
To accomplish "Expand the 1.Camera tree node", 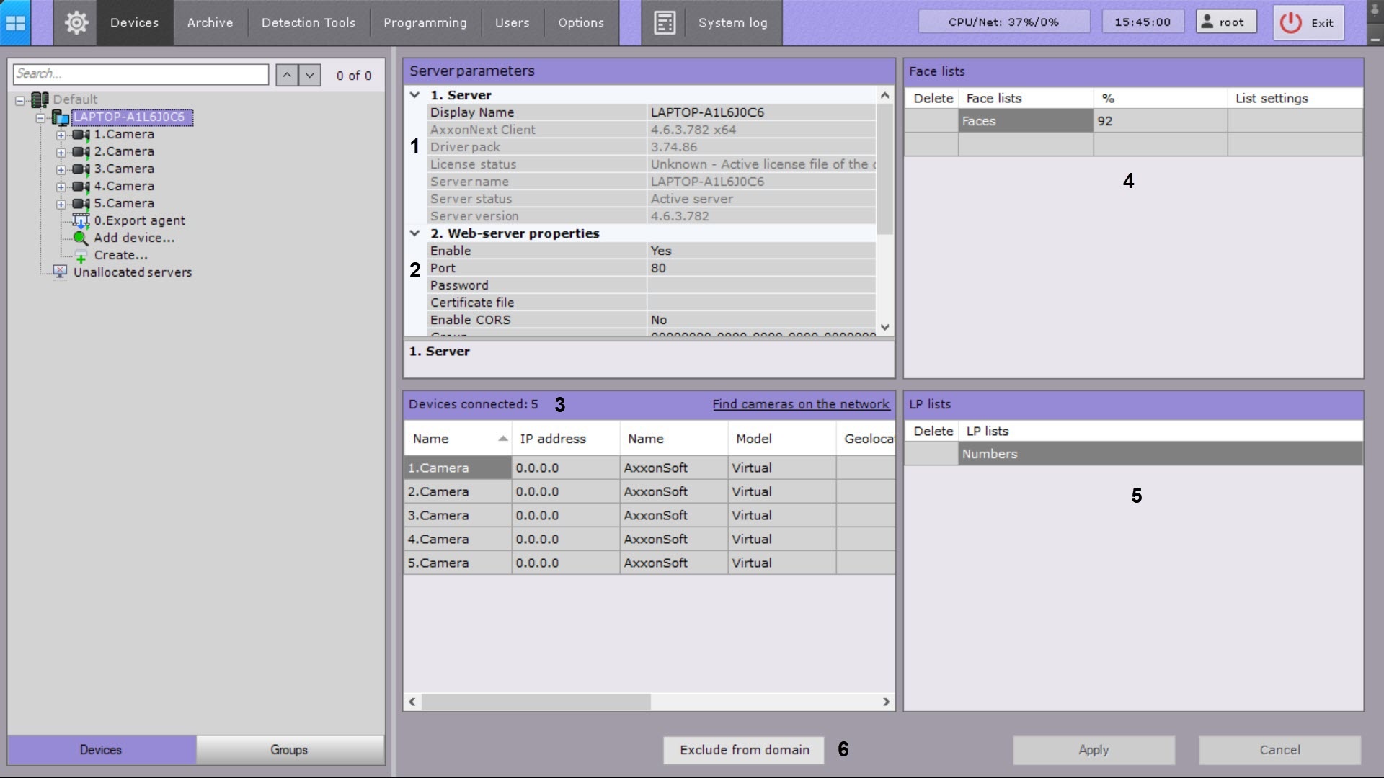I will (61, 135).
